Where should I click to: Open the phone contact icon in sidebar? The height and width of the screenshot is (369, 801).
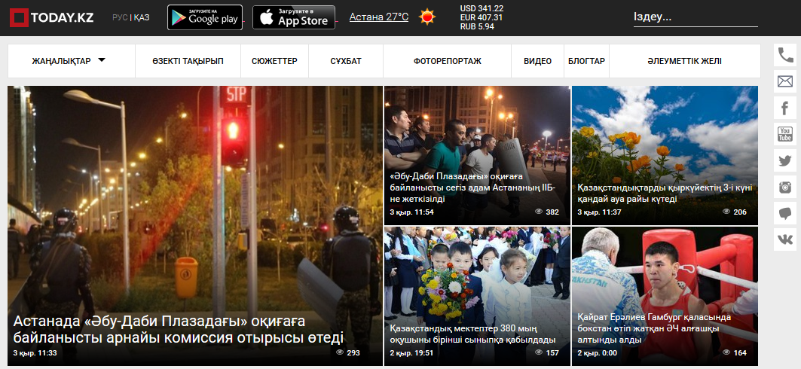click(x=784, y=55)
